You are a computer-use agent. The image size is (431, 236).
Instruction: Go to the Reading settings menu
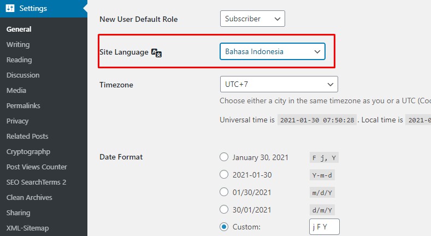click(x=19, y=60)
